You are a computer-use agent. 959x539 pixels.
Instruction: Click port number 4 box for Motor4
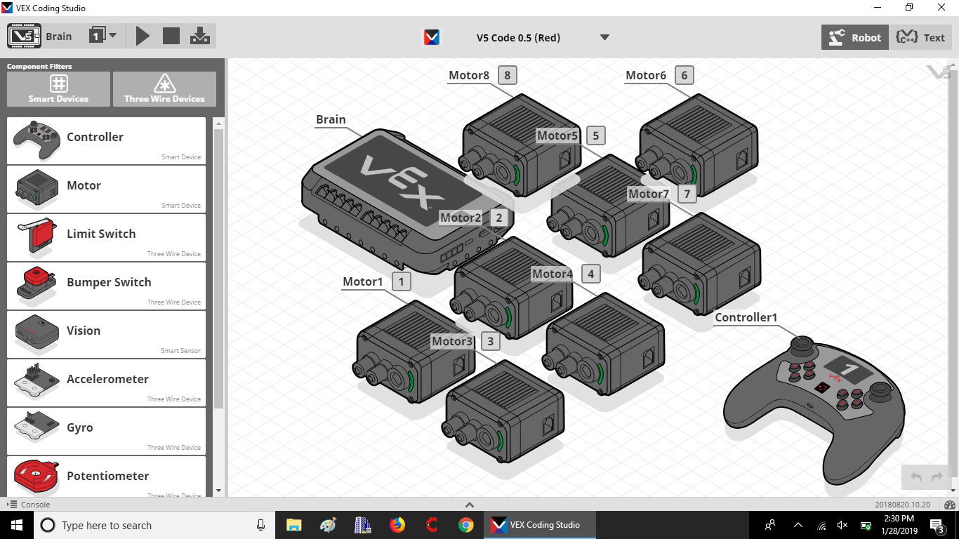(590, 274)
